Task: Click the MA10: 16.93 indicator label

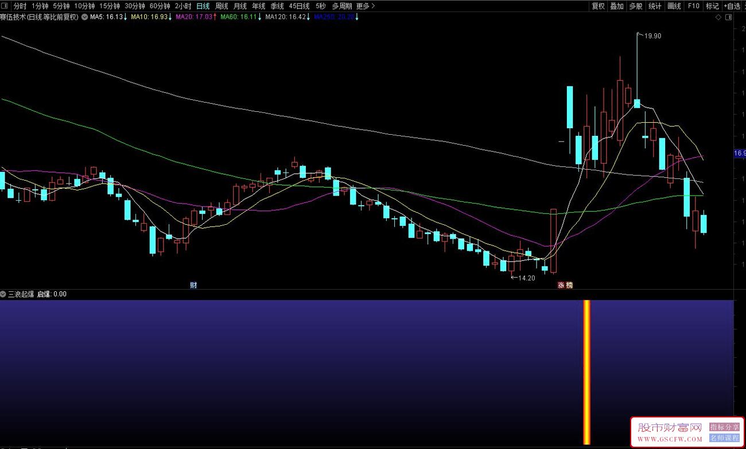Action: click(151, 17)
